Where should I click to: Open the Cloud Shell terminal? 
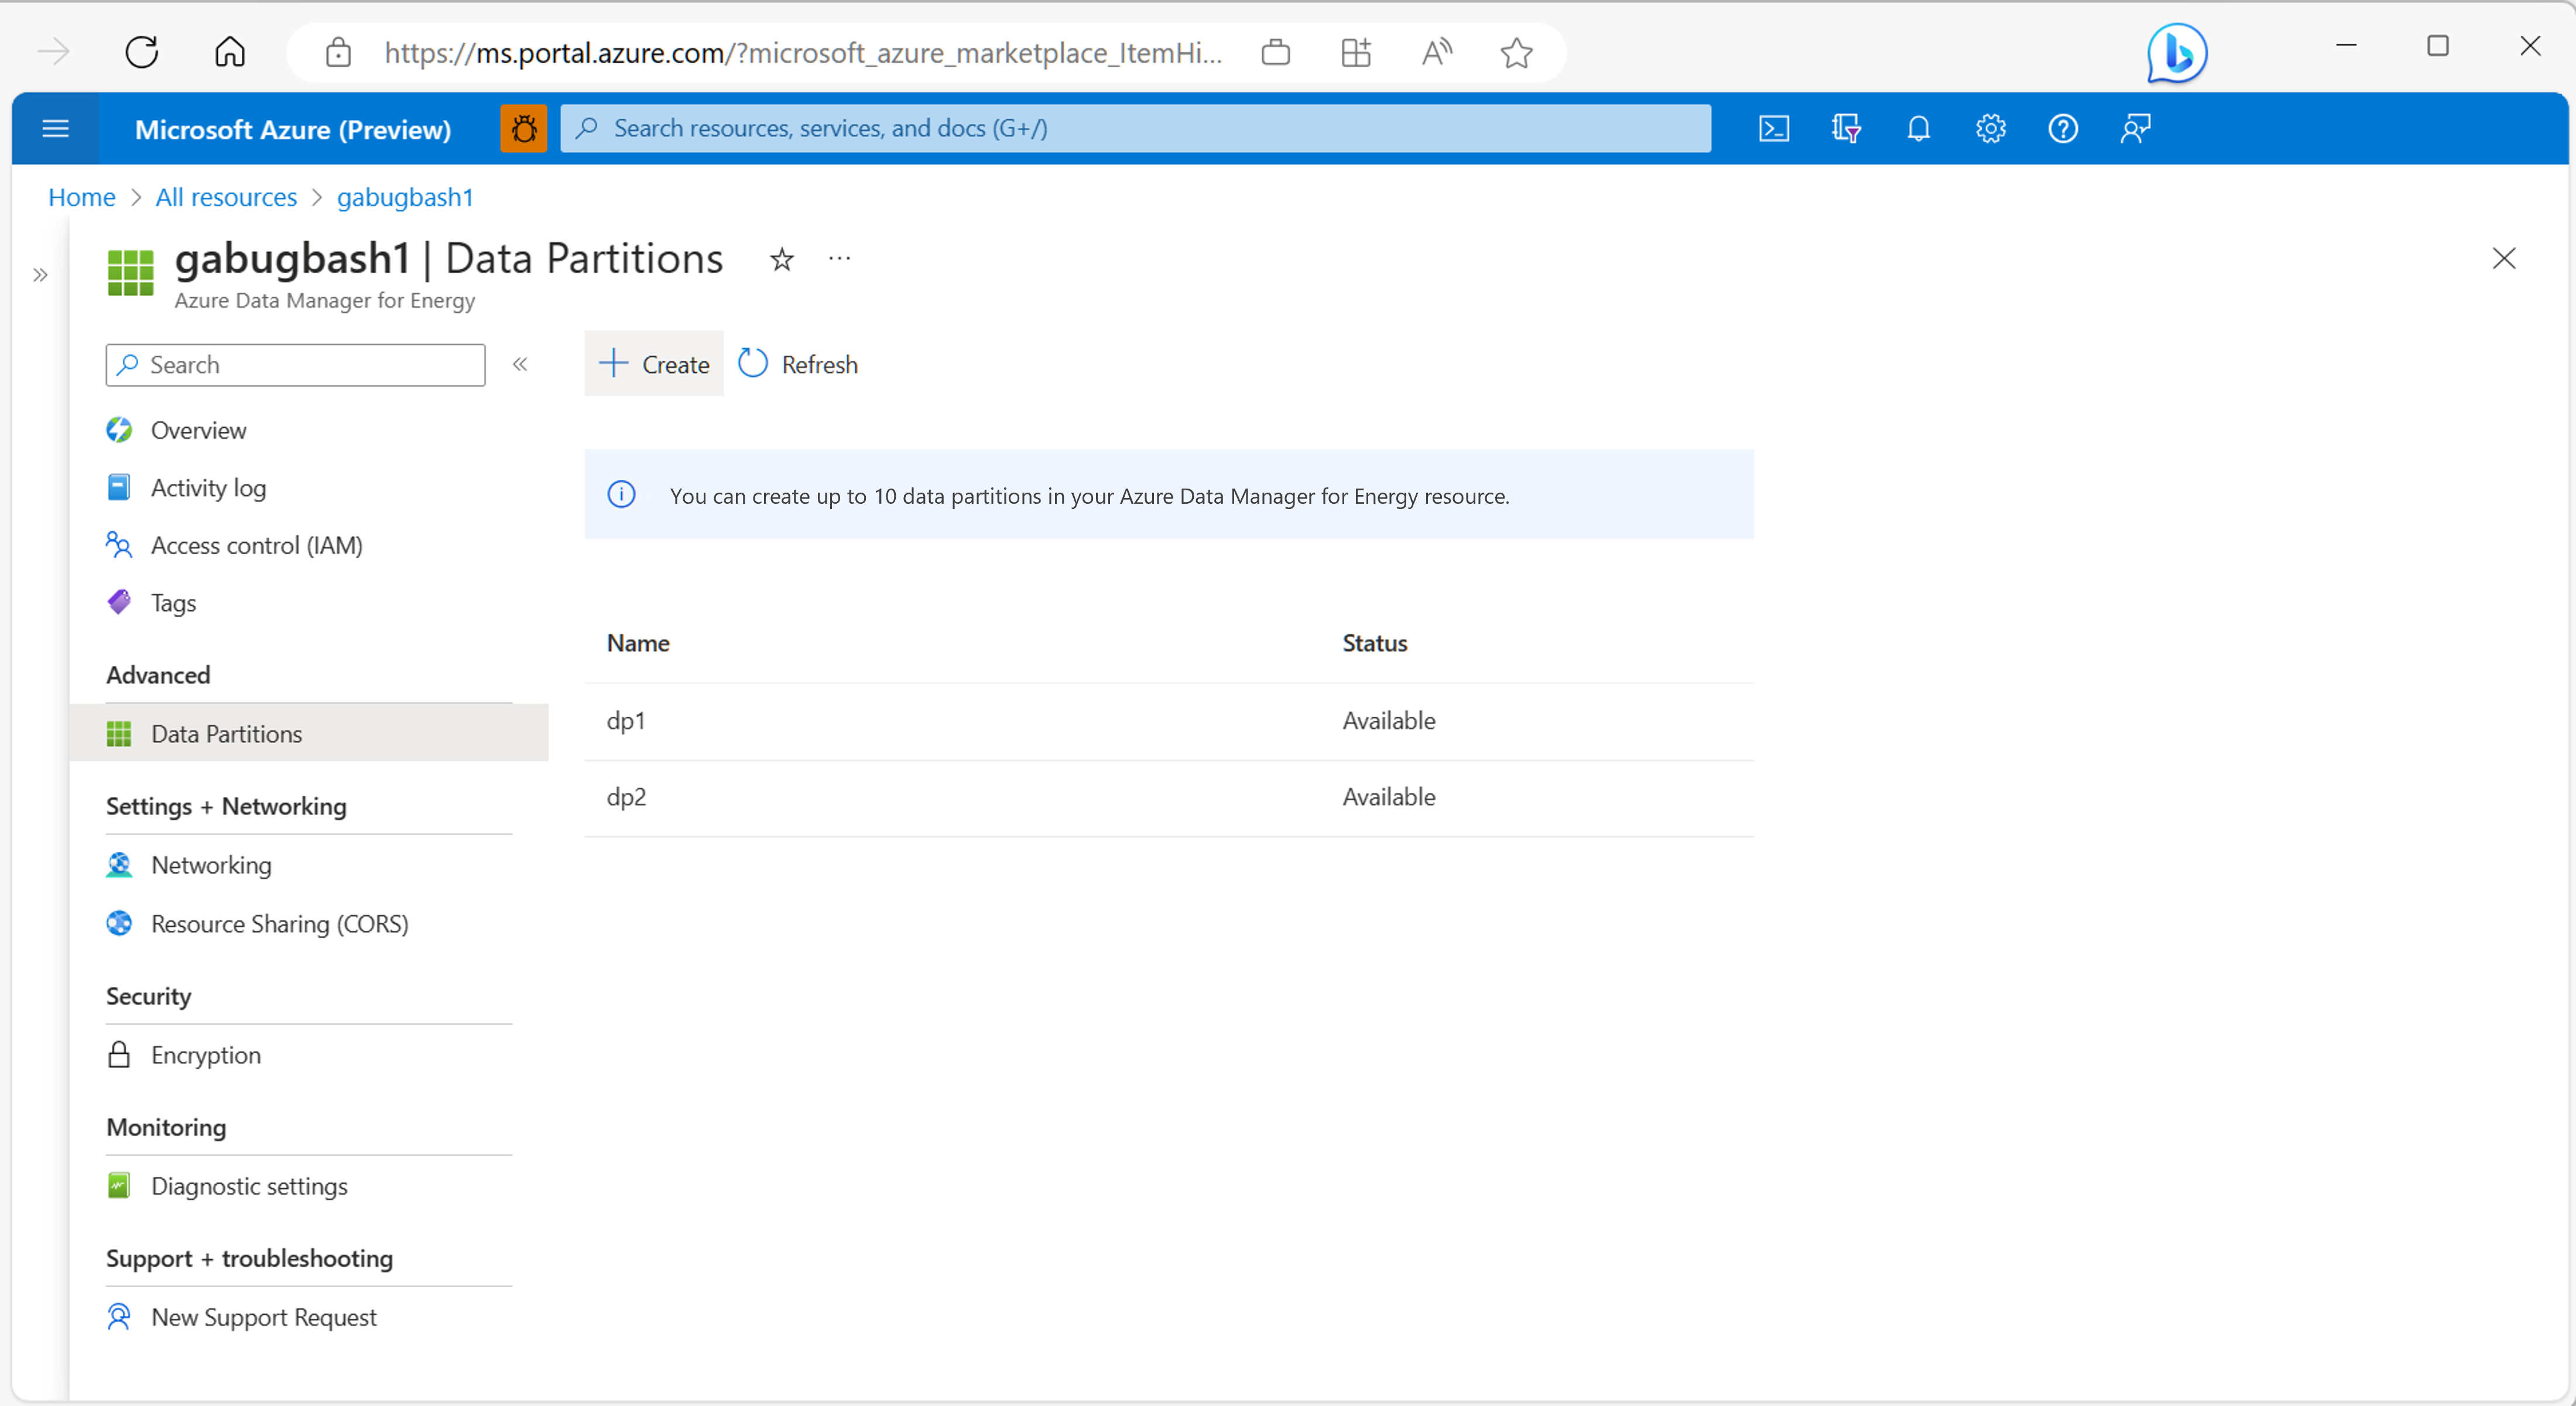point(1774,128)
